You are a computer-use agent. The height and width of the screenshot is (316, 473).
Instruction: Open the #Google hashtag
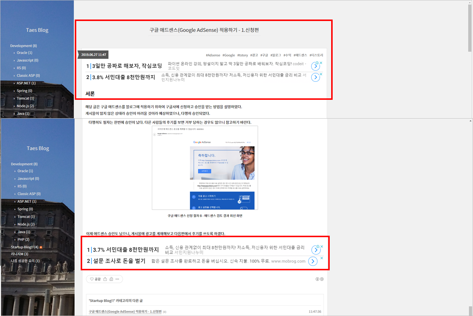pyautogui.click(x=229, y=55)
